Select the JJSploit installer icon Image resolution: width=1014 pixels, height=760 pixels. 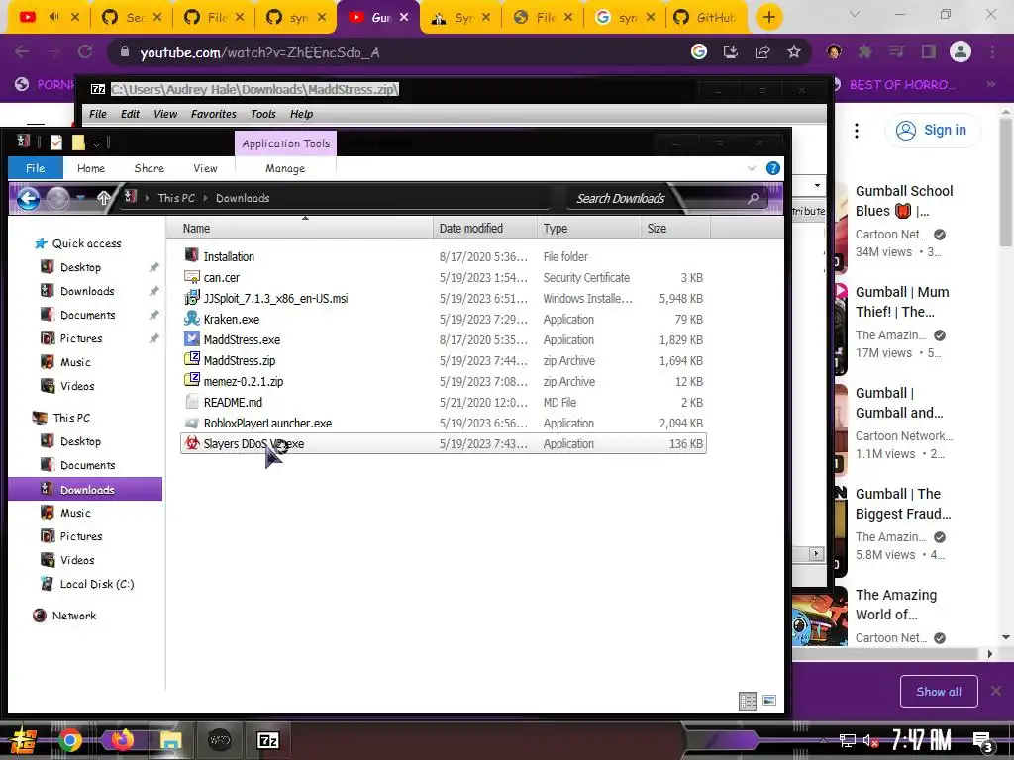coord(192,298)
